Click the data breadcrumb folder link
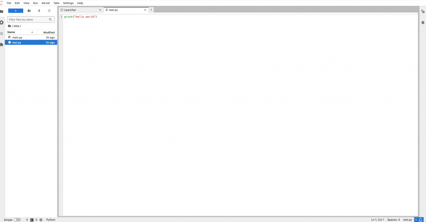The height and width of the screenshot is (222, 426). pos(16,26)
